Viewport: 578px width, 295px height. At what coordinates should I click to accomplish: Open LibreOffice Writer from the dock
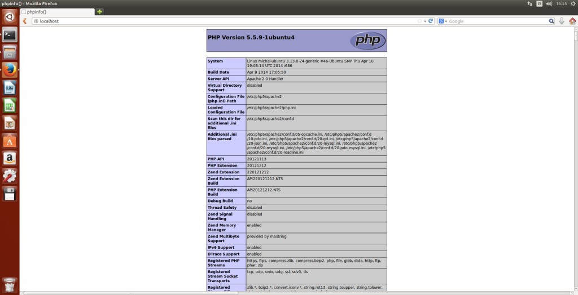[x=10, y=88]
